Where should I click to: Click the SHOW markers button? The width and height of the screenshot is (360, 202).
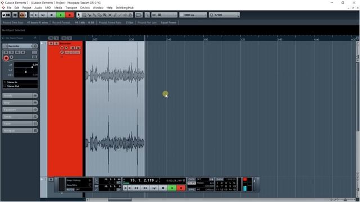click(x=220, y=180)
